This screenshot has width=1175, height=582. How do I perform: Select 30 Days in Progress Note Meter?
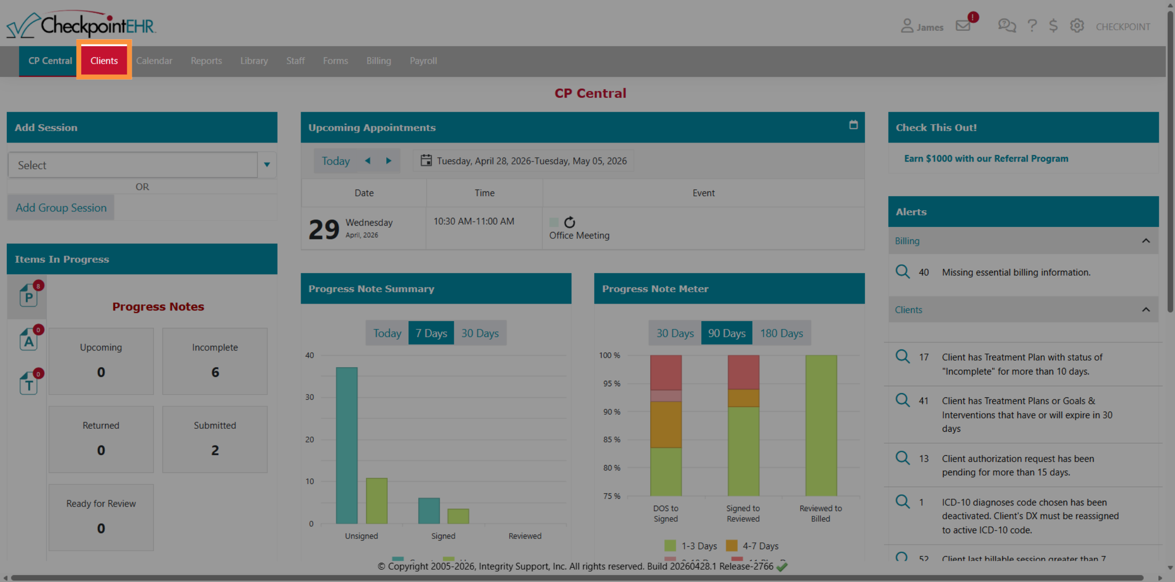[675, 333]
